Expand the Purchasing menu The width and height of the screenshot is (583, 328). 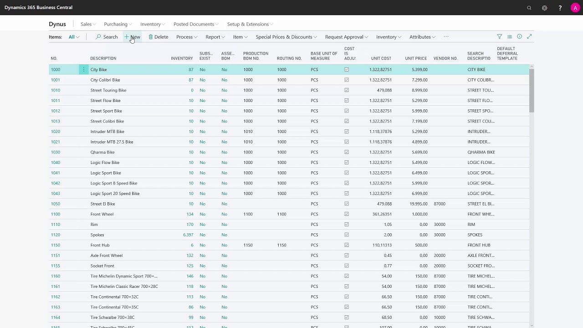pos(118,24)
